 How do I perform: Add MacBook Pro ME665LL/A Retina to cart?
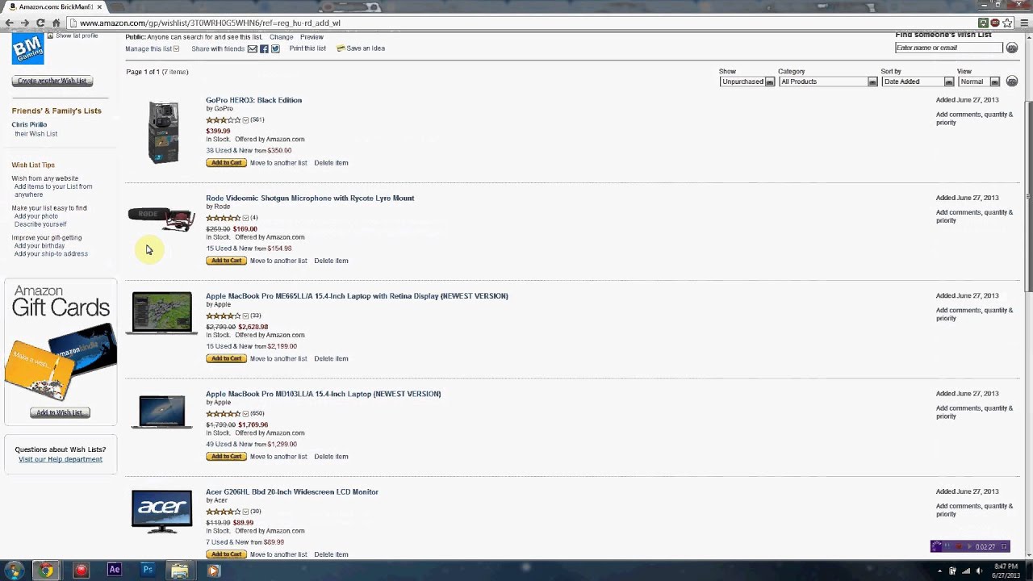(226, 358)
